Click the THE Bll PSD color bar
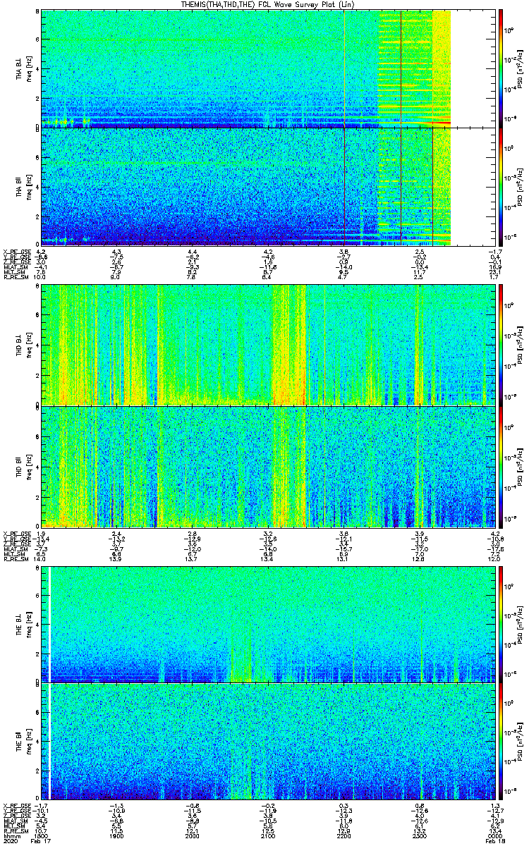 501,741
